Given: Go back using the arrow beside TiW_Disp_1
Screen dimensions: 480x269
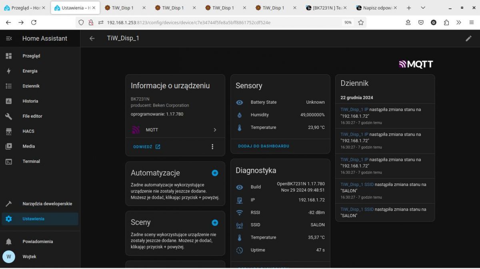Looking at the screenshot, I should [x=92, y=38].
